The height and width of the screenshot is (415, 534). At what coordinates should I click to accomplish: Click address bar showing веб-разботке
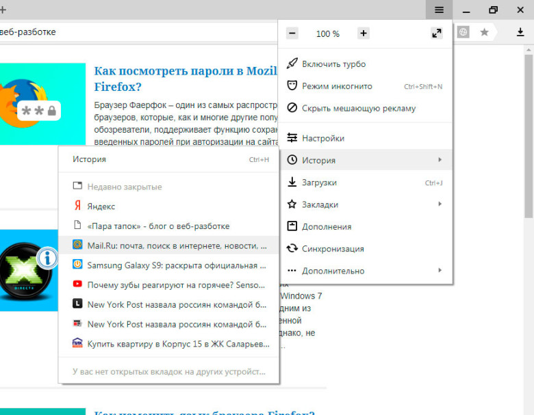(x=138, y=32)
